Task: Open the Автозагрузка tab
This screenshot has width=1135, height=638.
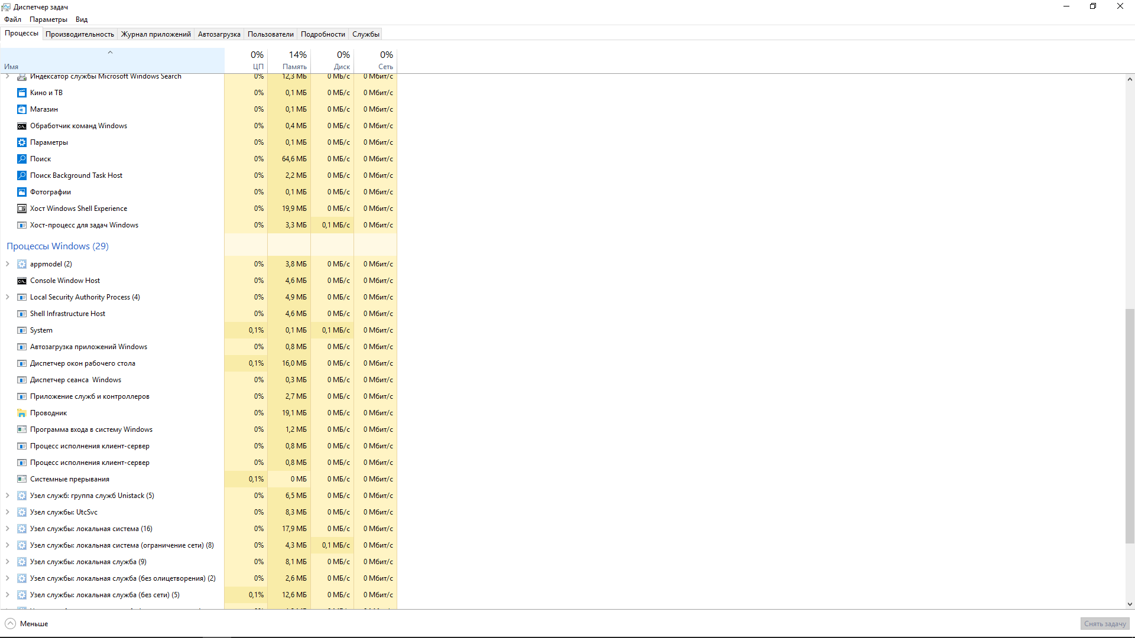Action: (x=219, y=34)
